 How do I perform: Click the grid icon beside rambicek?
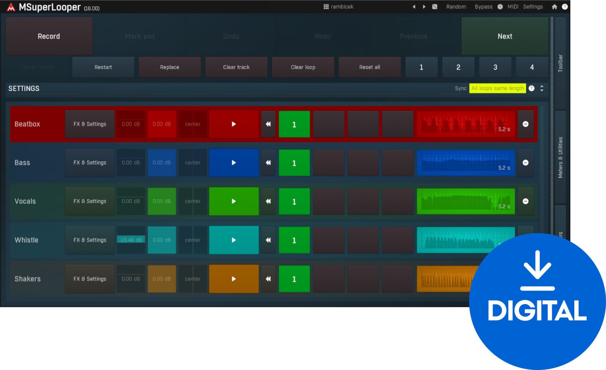coord(325,6)
